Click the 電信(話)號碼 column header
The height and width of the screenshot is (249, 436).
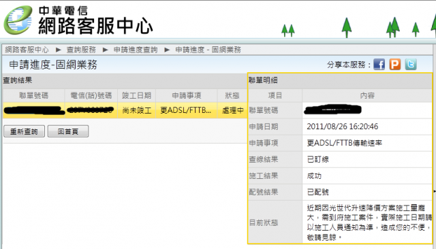pos(91,95)
